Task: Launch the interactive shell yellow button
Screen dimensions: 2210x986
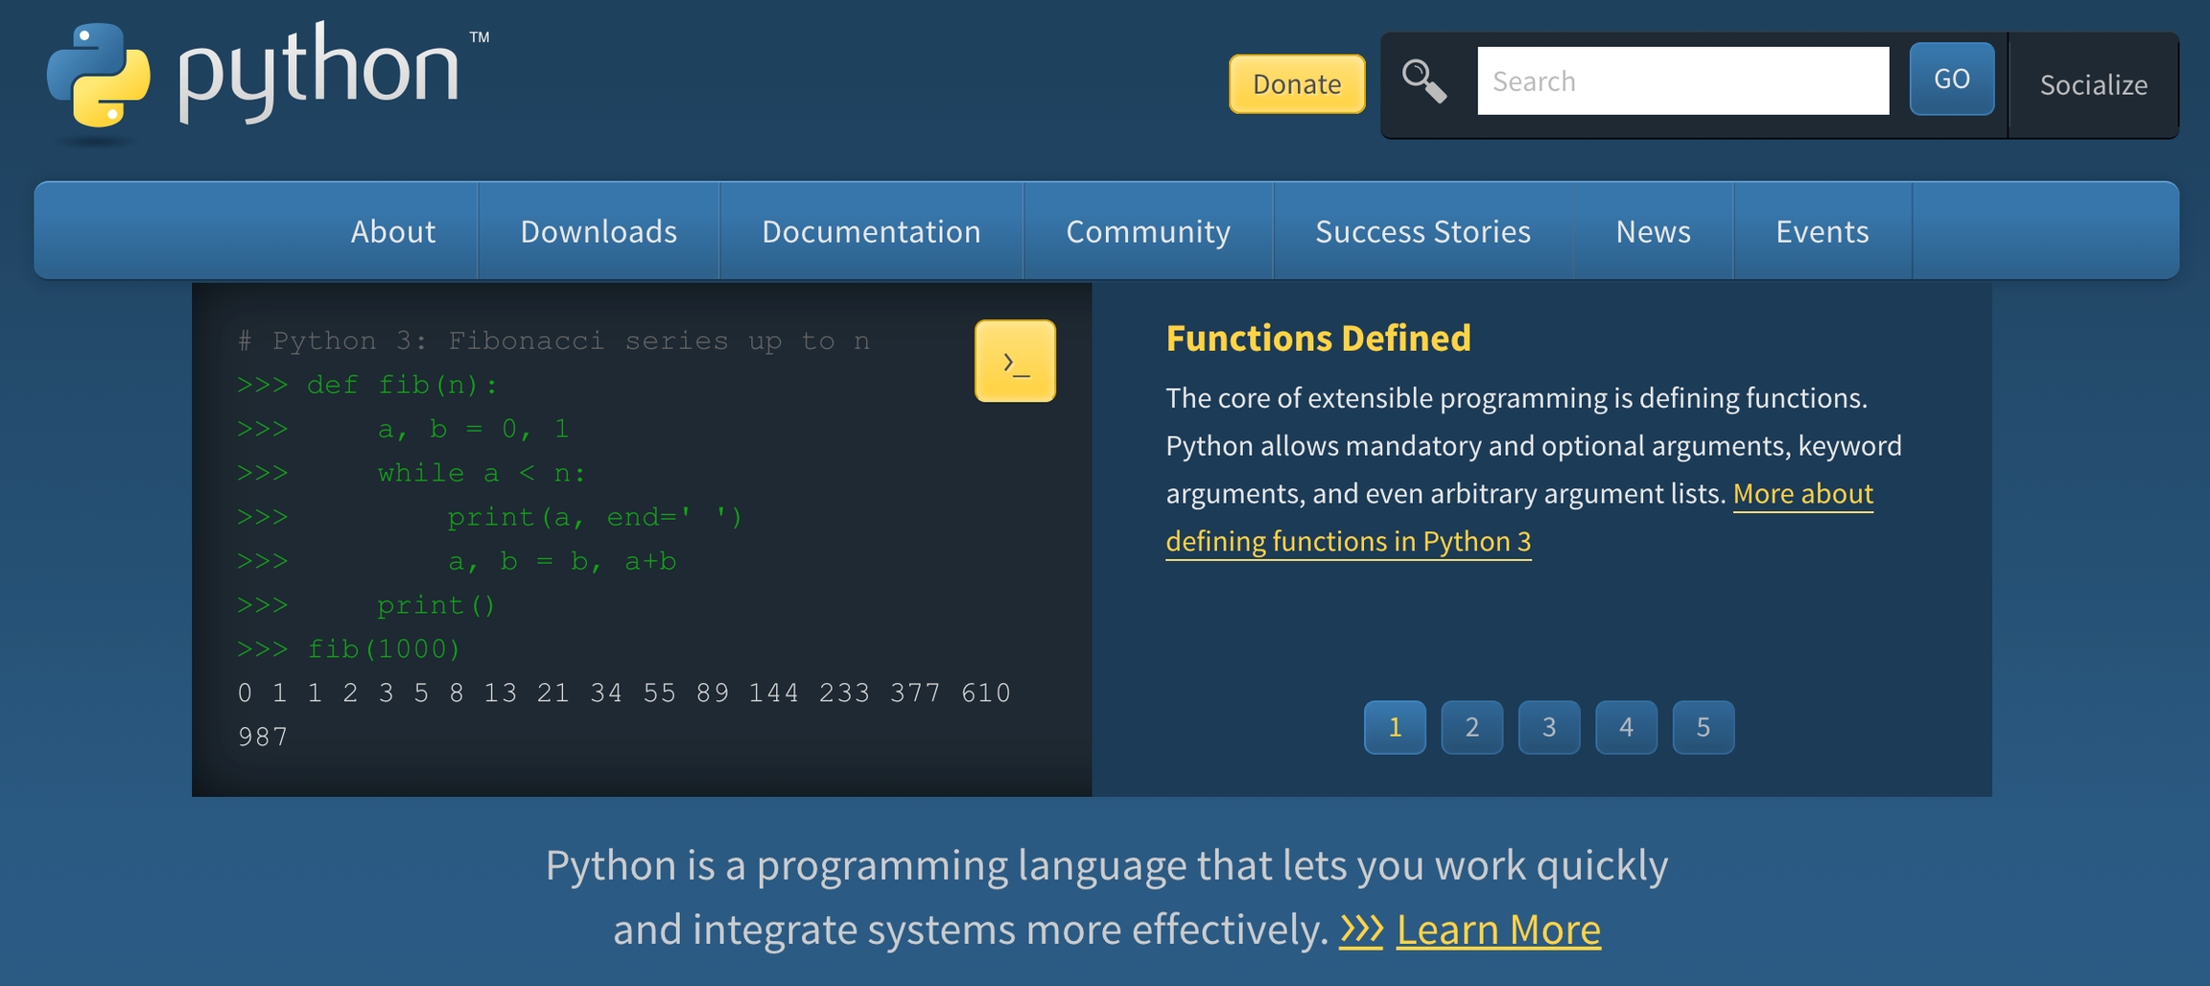Action: 1015,362
